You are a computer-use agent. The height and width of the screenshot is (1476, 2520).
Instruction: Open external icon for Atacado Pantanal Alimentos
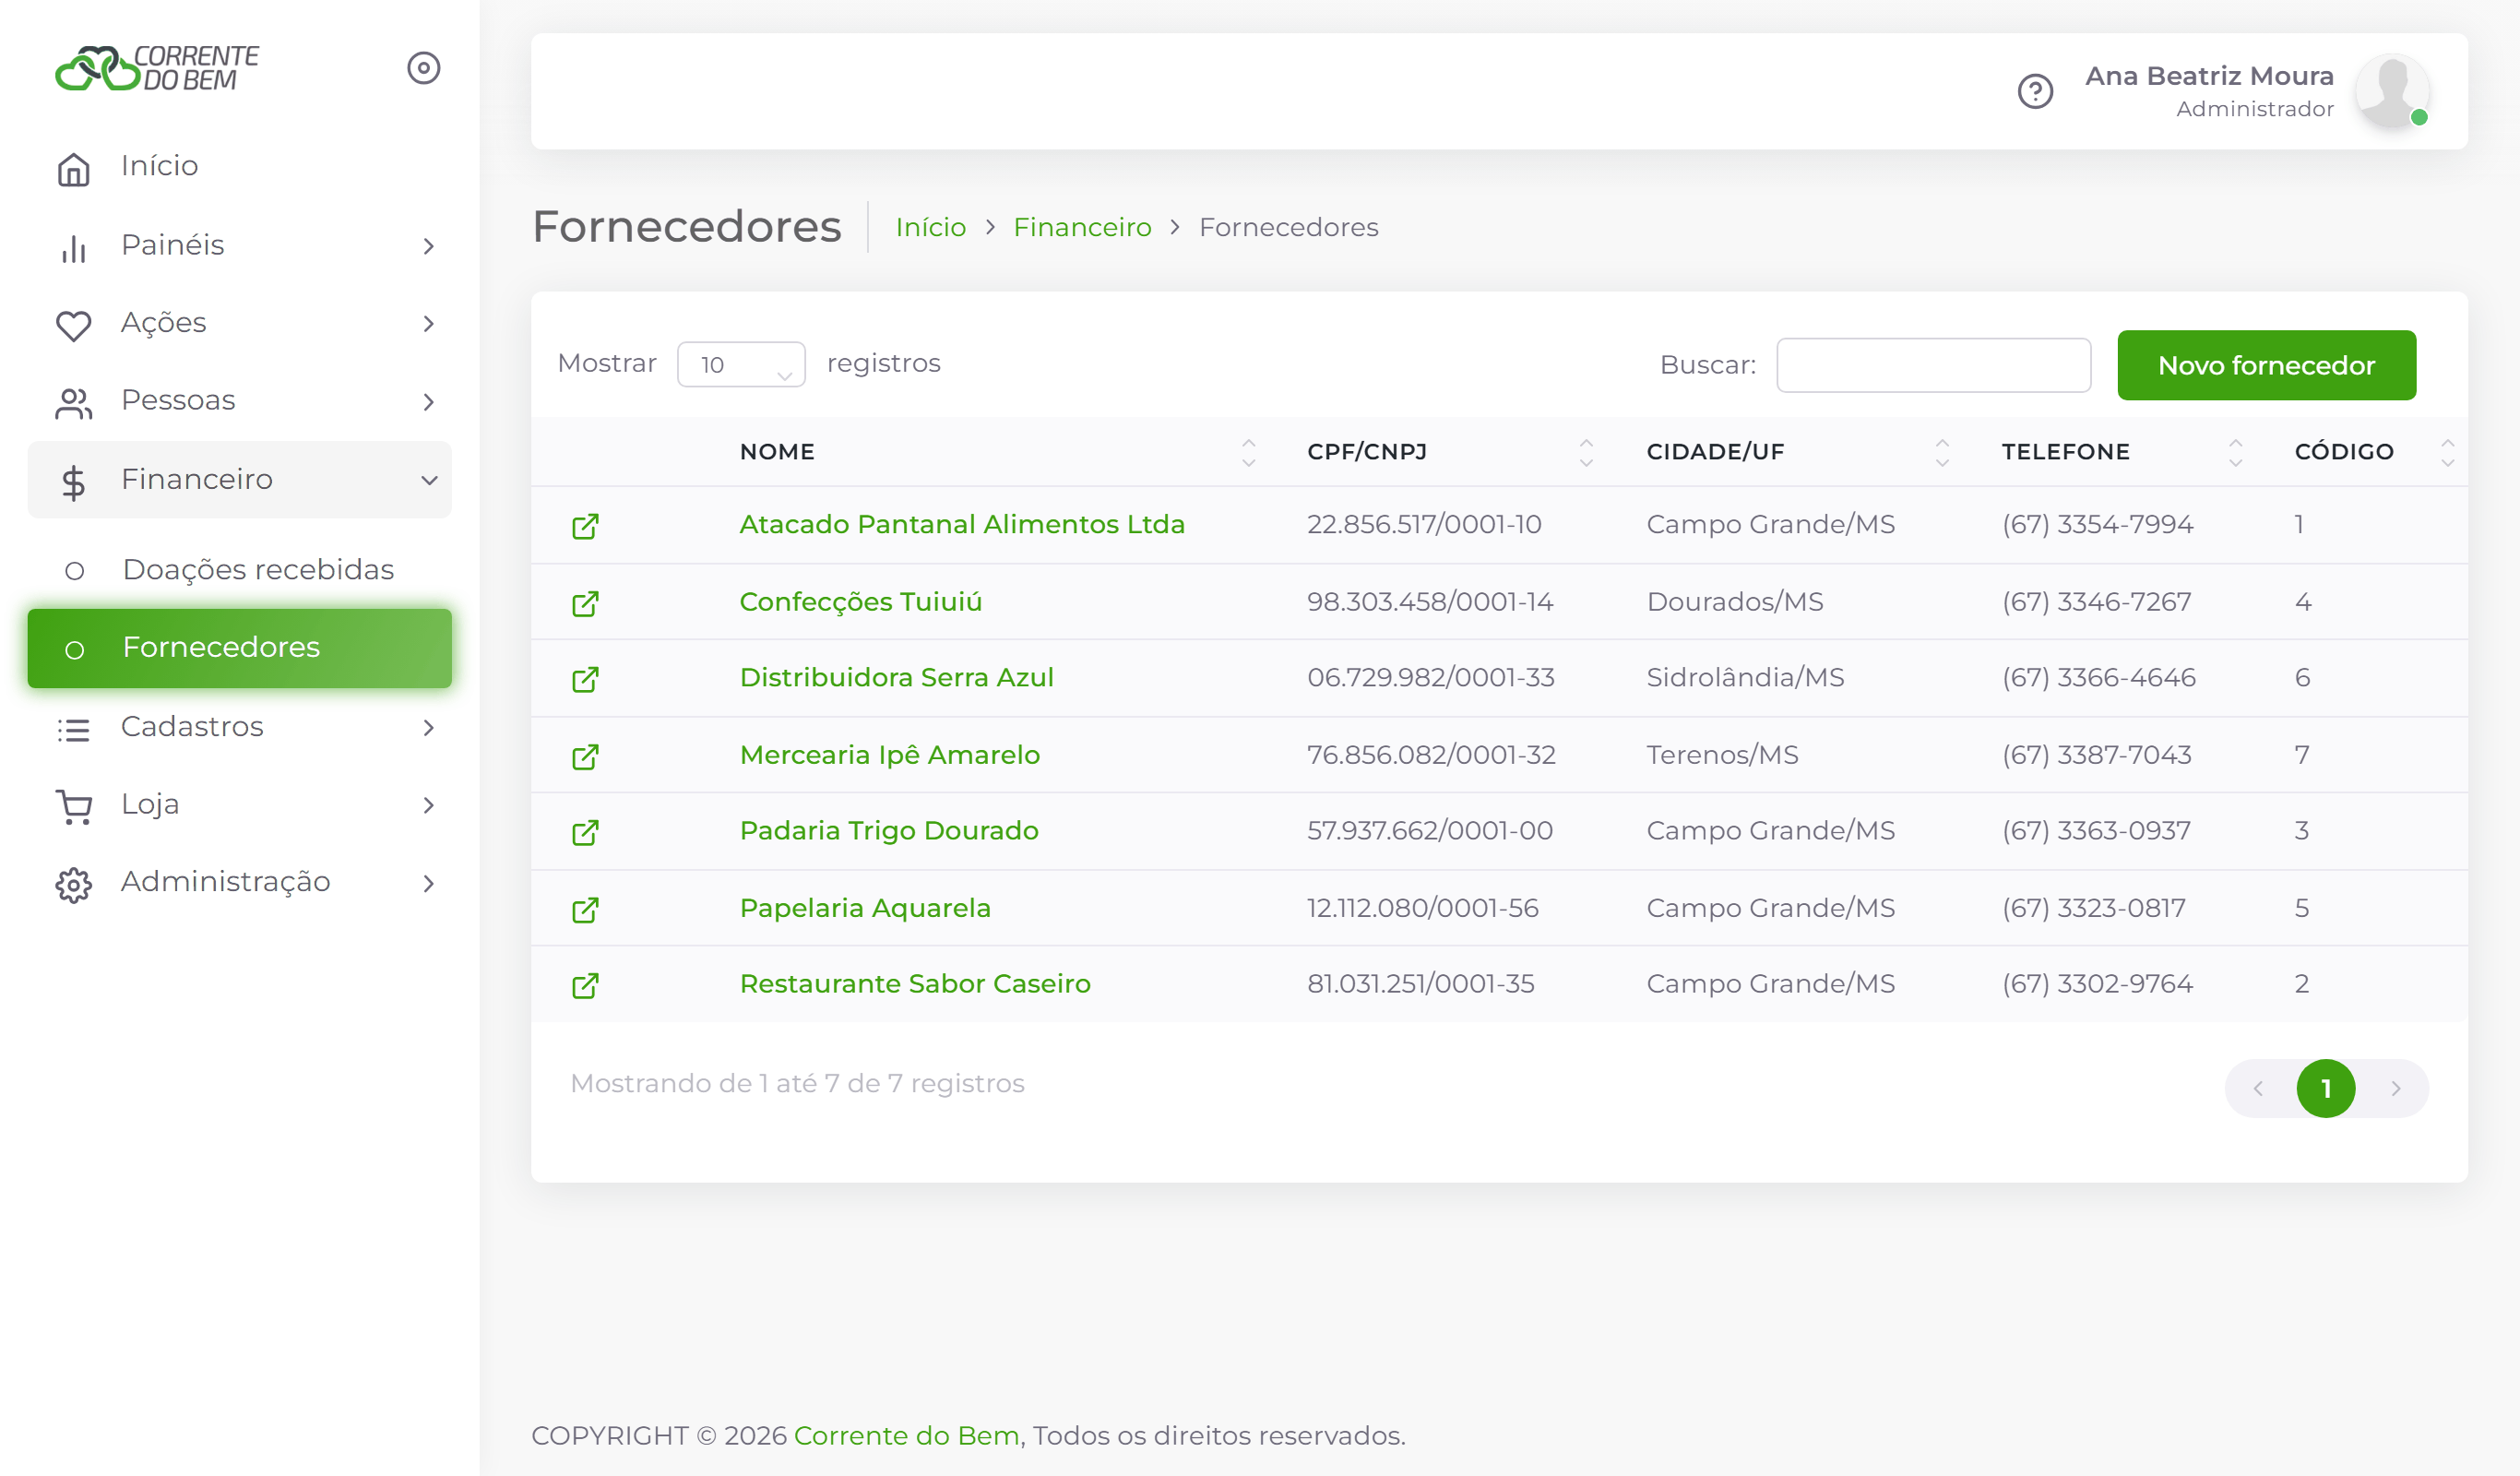tap(585, 526)
